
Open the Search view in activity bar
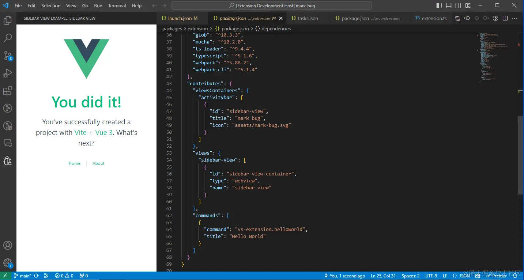pyautogui.click(x=8, y=38)
